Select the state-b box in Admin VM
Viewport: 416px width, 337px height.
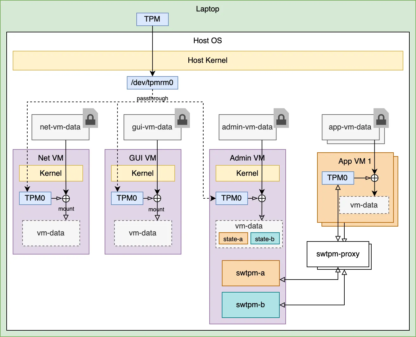[x=265, y=239]
